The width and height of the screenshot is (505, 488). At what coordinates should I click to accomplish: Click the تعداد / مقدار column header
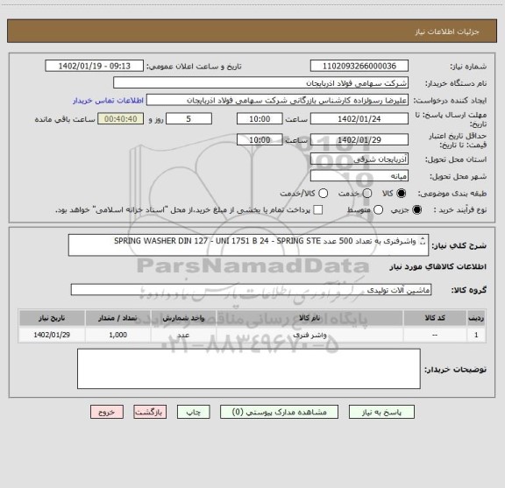pos(117,318)
